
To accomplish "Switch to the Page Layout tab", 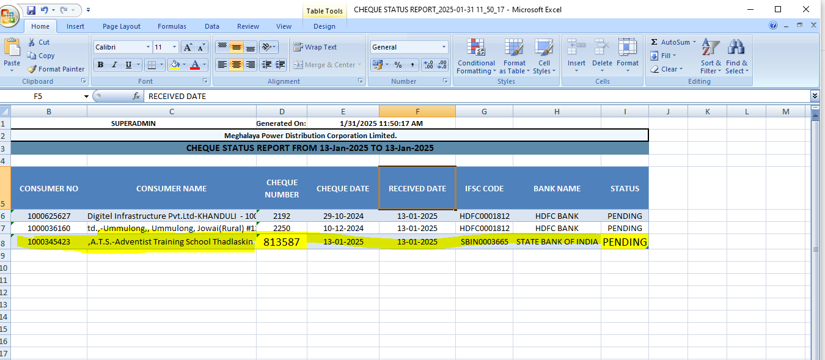I will pos(121,26).
